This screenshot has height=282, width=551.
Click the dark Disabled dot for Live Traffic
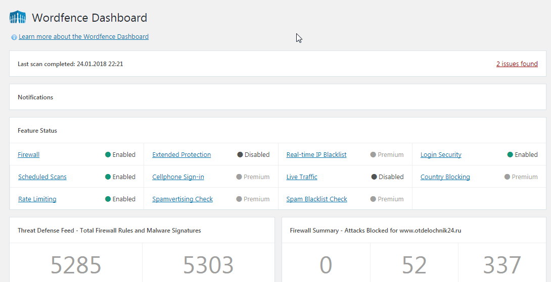click(x=374, y=177)
